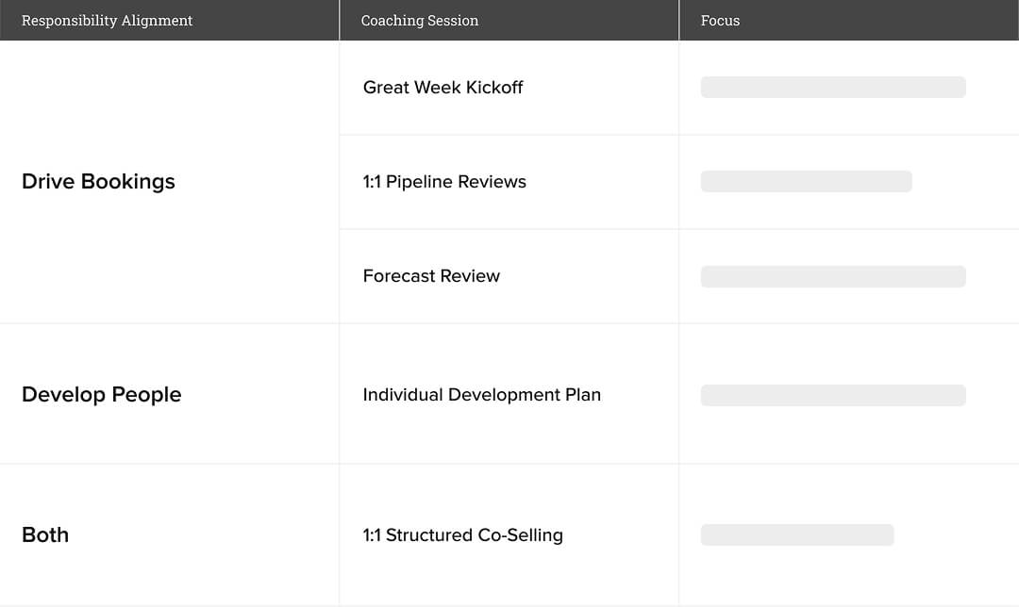Click the Develop People row label
Image resolution: width=1019 pixels, height=607 pixels.
pyautogui.click(x=101, y=394)
